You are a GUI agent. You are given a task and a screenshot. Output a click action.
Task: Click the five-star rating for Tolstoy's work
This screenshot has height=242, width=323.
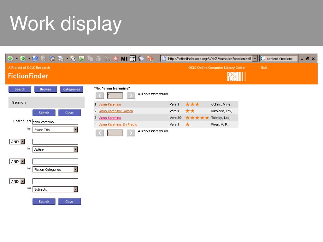197,118
